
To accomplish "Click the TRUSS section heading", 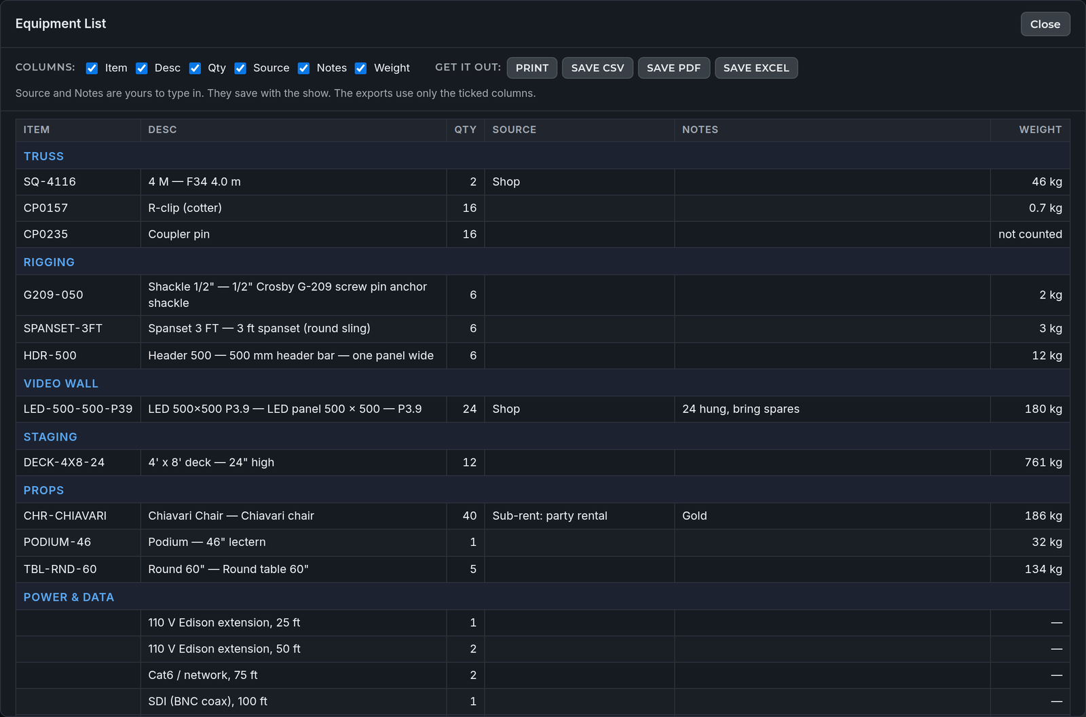I will tap(43, 156).
